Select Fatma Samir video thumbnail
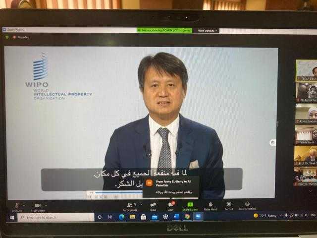Screen dimensions: 317x238 [306, 134]
